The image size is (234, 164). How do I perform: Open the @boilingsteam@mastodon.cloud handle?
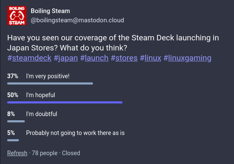point(77,20)
